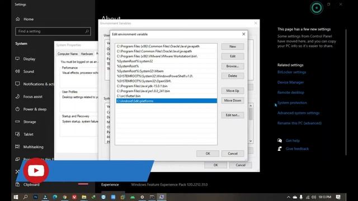Screen dimensions: 358x201
Task: Click the Get help link
Action: [293, 141]
